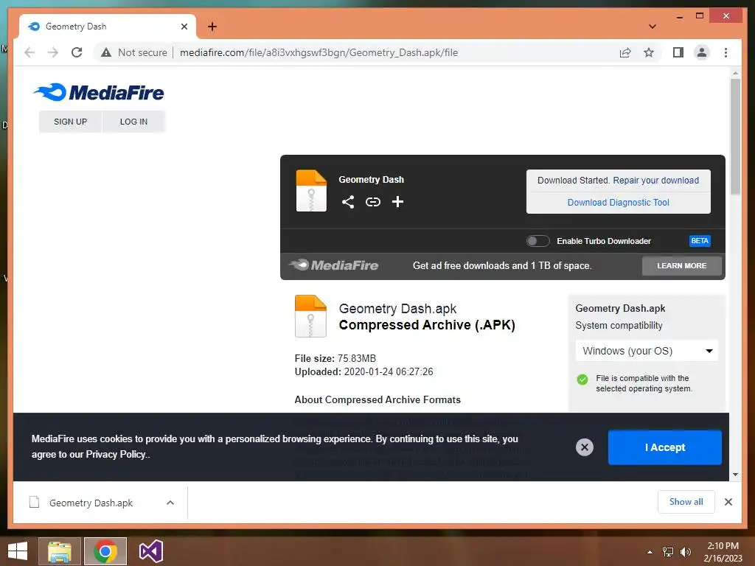Viewport: 755px width, 566px height.
Task: Close the Geometry Dash tab
Action: (x=184, y=27)
